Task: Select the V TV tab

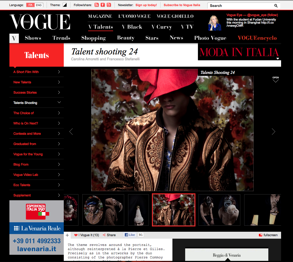Action: (187, 27)
